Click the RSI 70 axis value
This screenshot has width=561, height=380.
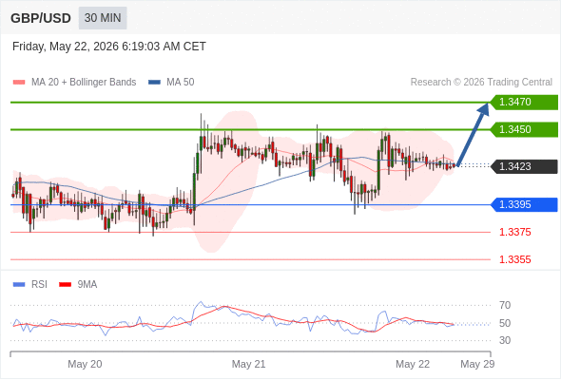pos(505,305)
